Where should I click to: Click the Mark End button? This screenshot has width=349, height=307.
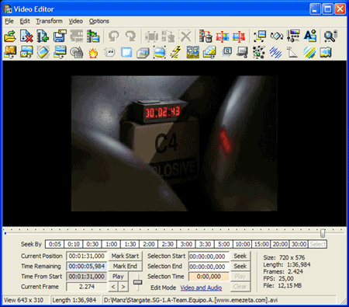click(x=125, y=266)
